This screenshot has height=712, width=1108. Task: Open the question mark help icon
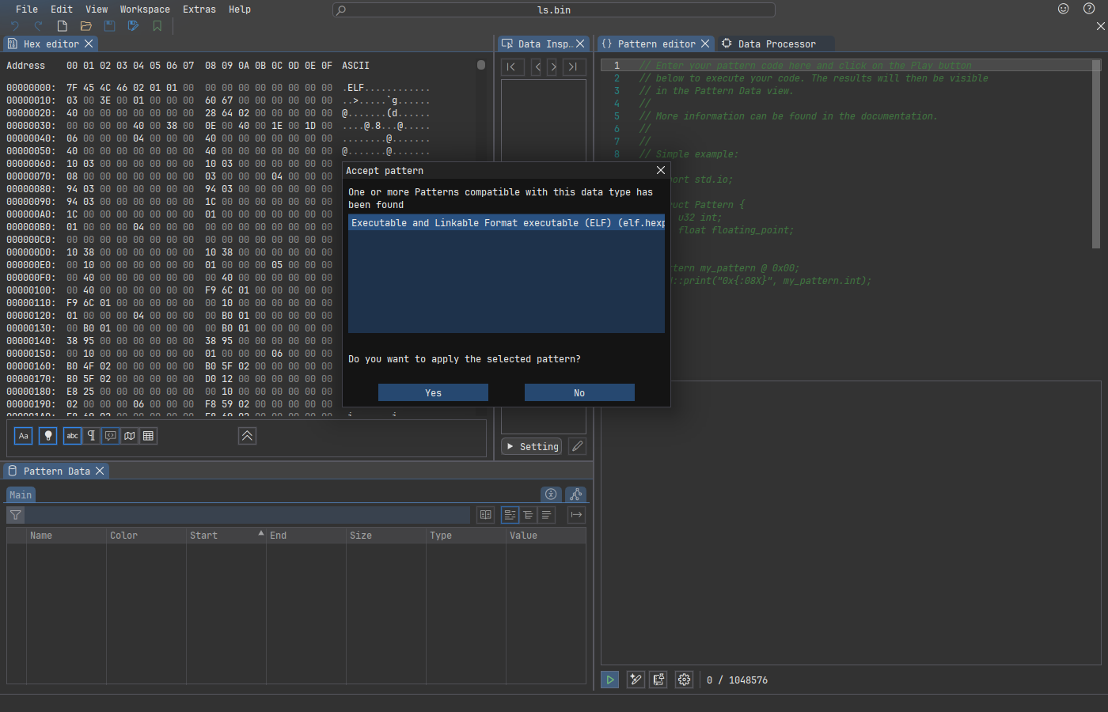(1089, 9)
